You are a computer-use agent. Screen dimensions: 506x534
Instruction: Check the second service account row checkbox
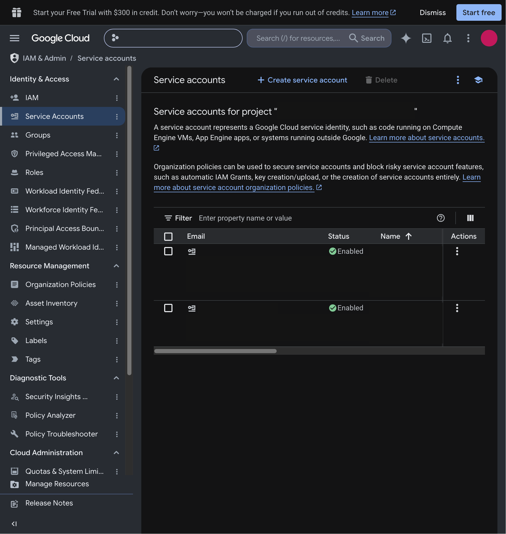(x=168, y=308)
